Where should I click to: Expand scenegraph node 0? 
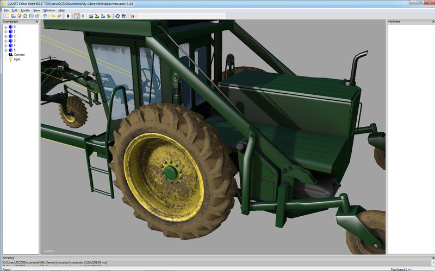5,27
